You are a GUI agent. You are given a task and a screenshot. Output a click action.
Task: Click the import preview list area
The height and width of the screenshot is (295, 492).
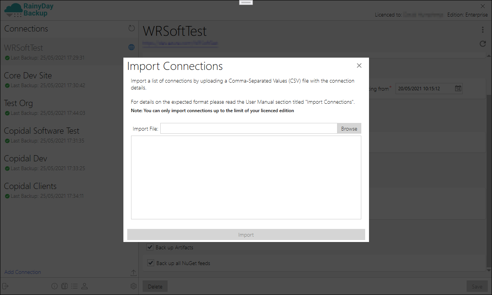coord(246,177)
